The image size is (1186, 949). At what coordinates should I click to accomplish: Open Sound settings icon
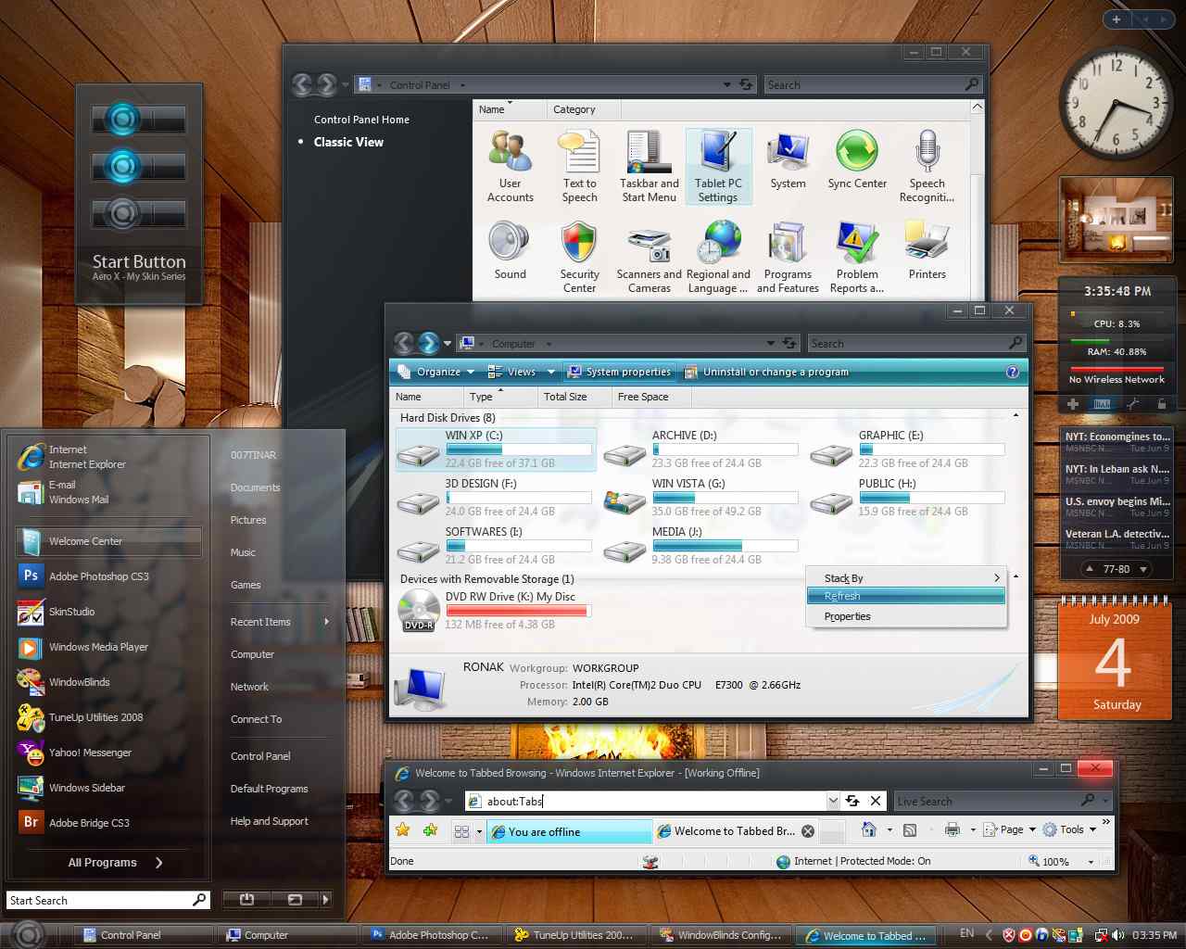510,250
